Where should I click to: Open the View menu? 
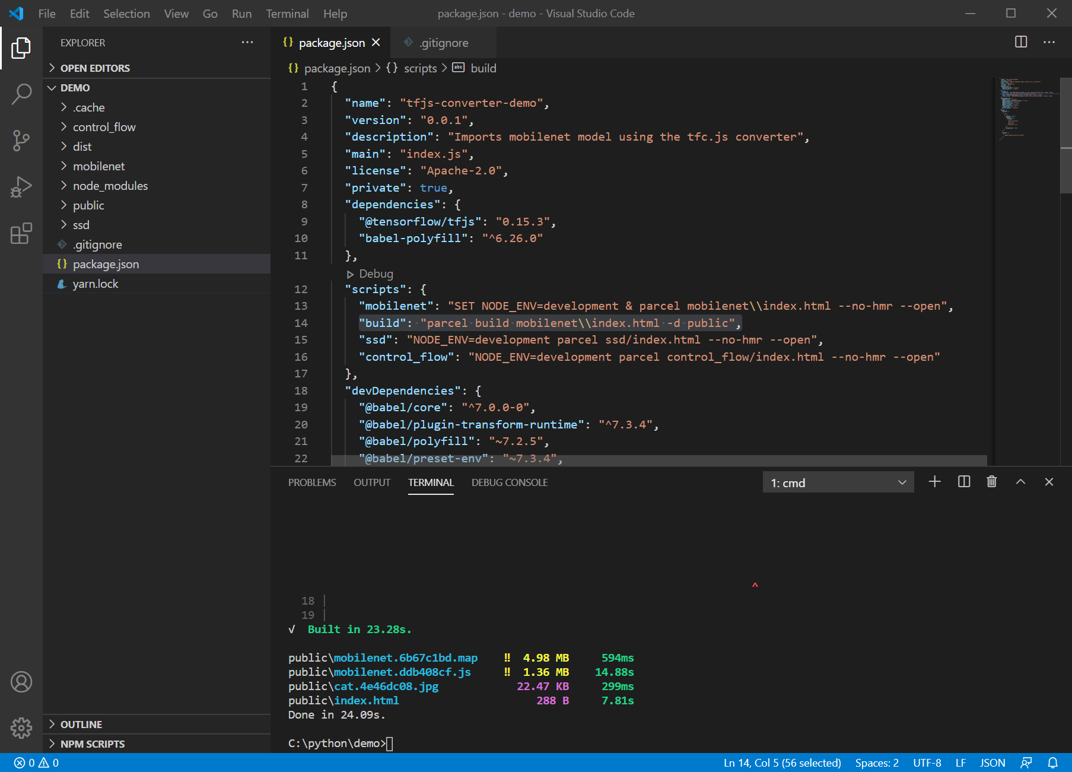[x=176, y=13]
